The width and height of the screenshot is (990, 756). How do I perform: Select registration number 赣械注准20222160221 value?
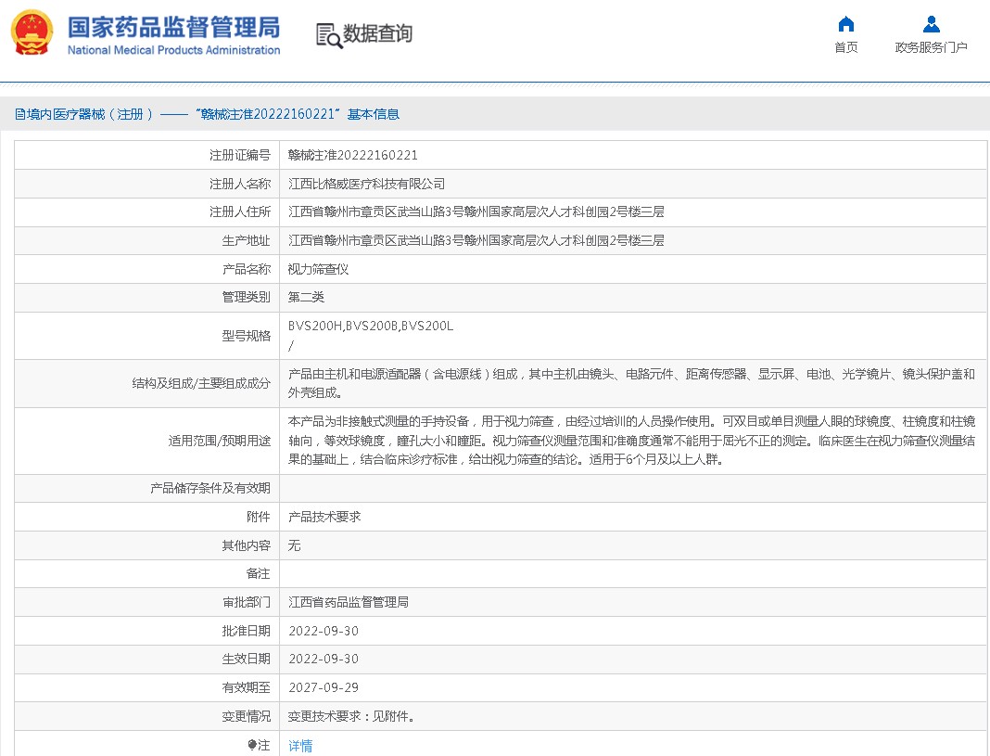click(x=353, y=155)
